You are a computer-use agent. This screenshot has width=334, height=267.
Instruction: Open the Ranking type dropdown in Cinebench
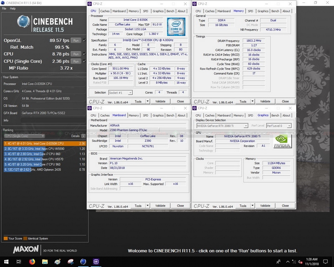[x=24, y=136]
